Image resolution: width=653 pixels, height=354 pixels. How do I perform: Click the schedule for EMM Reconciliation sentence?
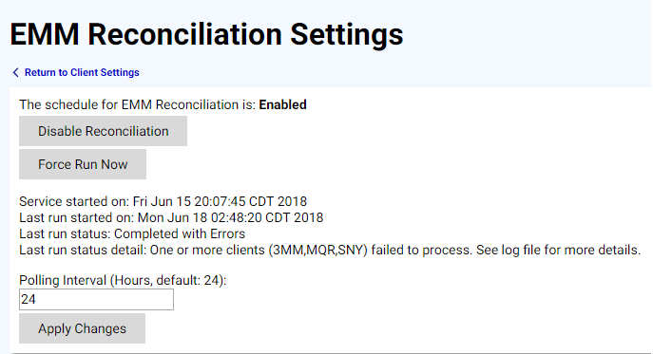pyautogui.click(x=163, y=104)
